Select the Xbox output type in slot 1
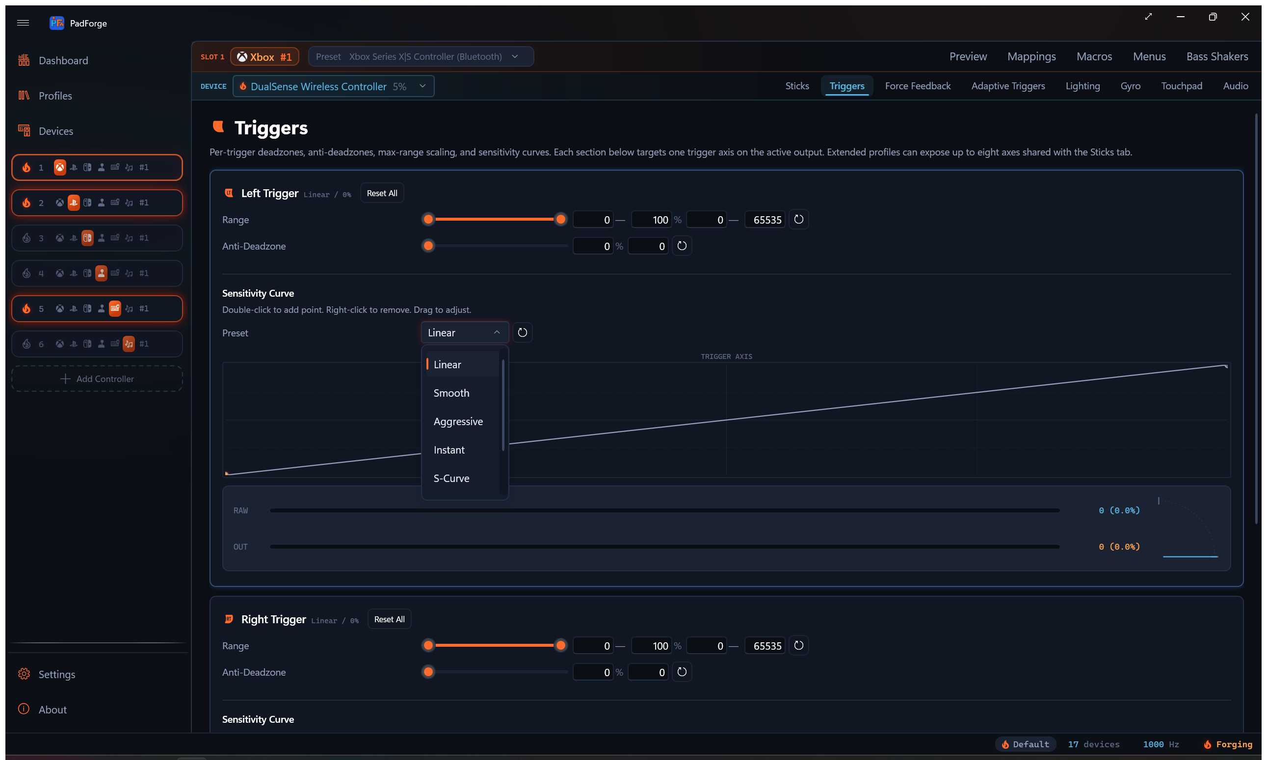The image size is (1267, 760). tap(60, 168)
